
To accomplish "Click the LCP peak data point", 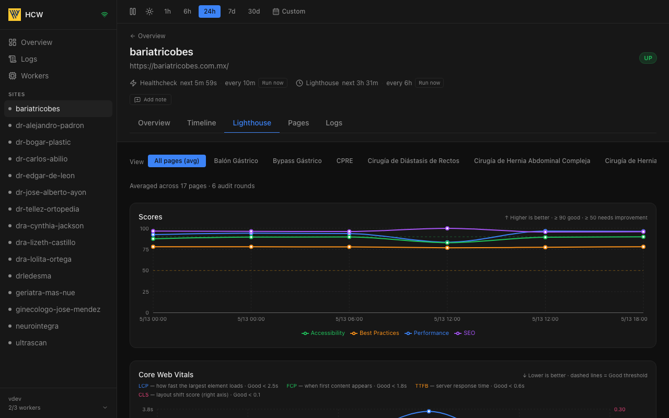I will [x=429, y=411].
